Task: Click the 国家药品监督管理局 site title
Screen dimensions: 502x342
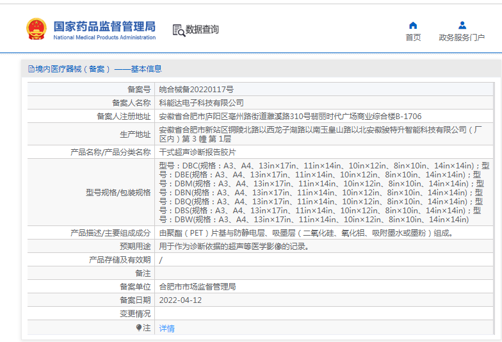Action: point(104,26)
